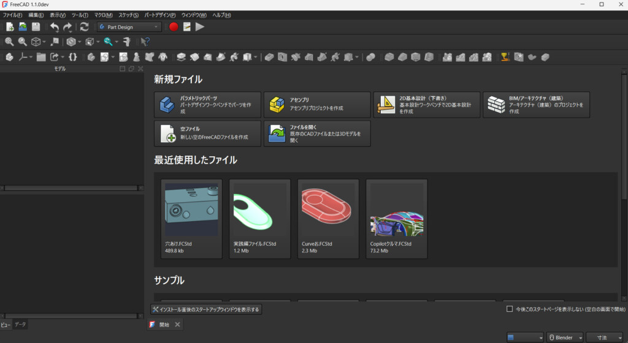Open the 寸法 dimension units dropdown

click(604, 337)
